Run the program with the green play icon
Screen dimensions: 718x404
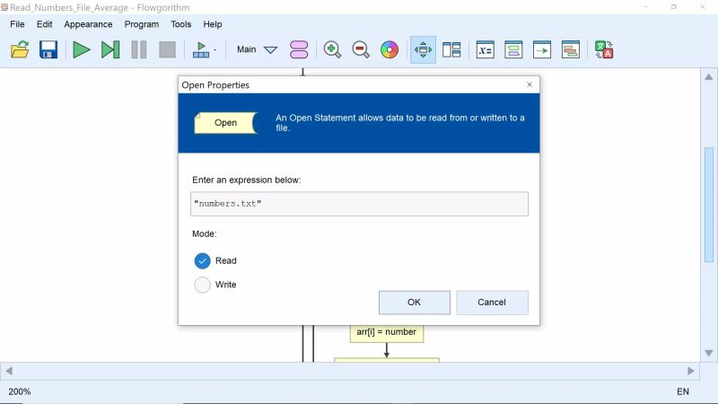(x=82, y=49)
